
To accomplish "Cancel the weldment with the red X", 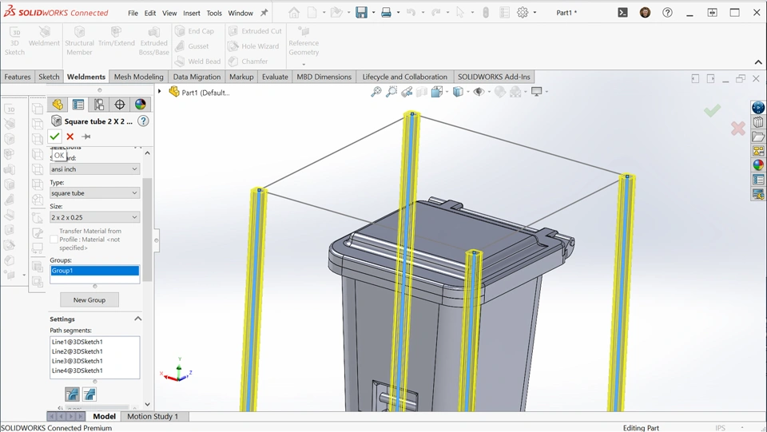I will pos(70,137).
